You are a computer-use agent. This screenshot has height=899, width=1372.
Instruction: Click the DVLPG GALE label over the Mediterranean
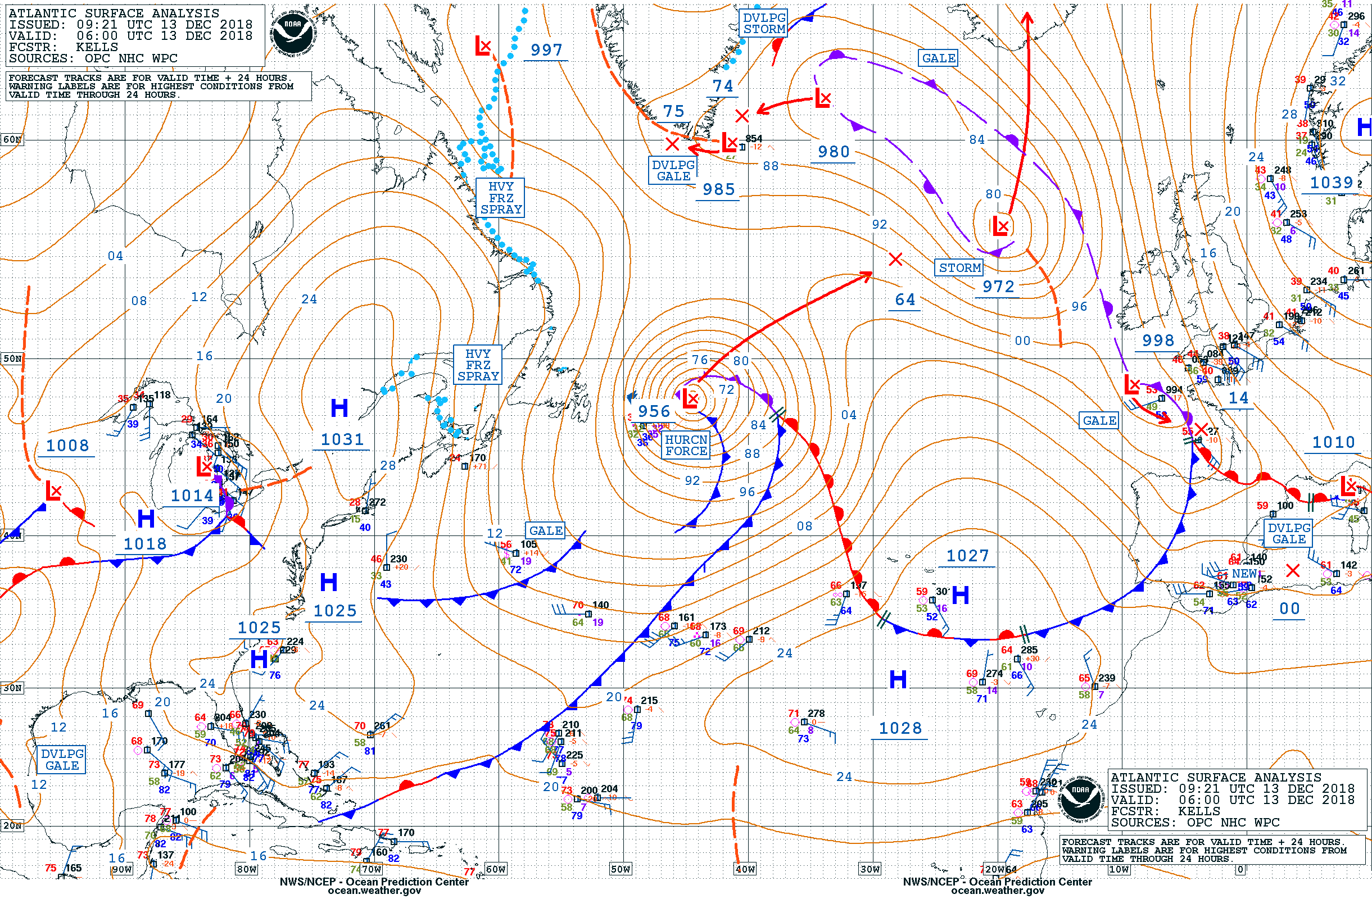(x=1289, y=534)
